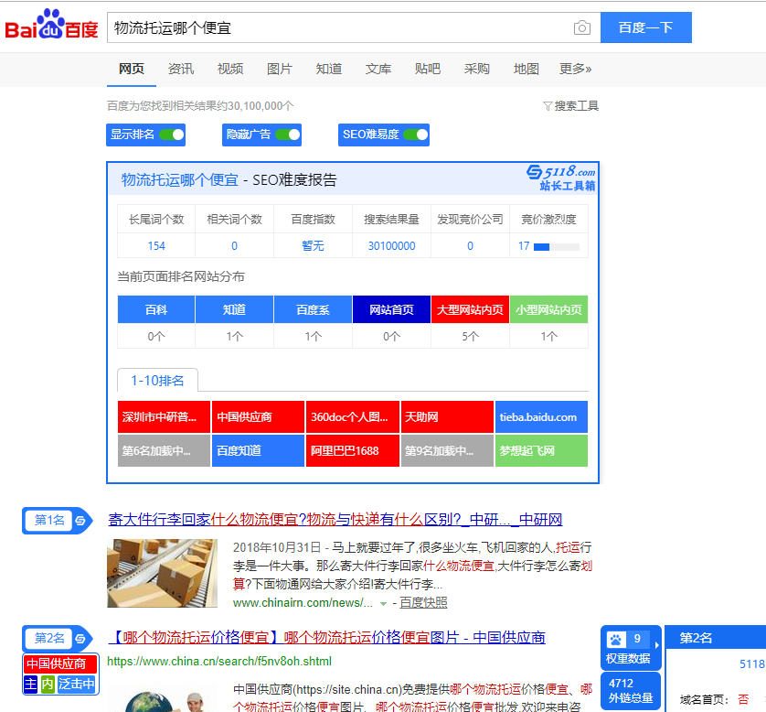Open the cardboard boxes thumbnail of first result

(x=162, y=573)
